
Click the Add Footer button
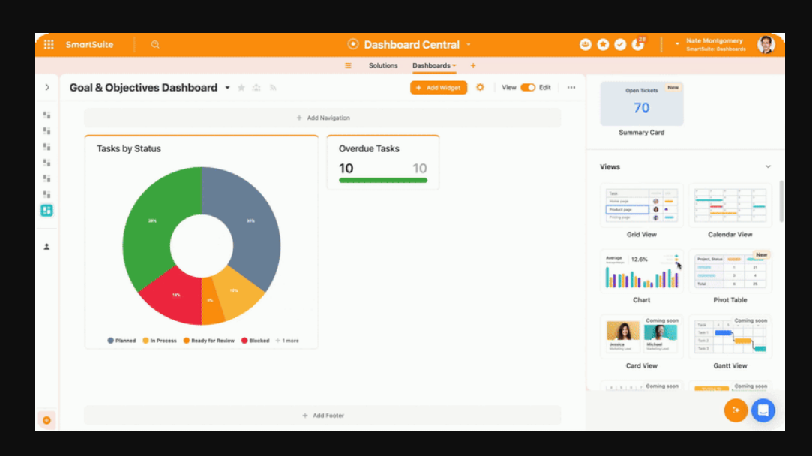coord(322,415)
